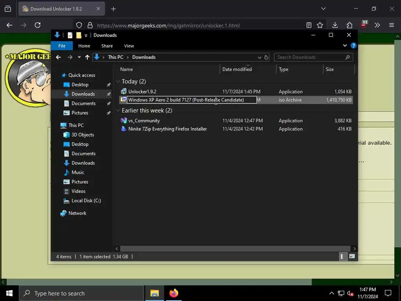Open File Explorer from the taskbar
Viewport: 401px width, 301px height.
click(x=154, y=293)
